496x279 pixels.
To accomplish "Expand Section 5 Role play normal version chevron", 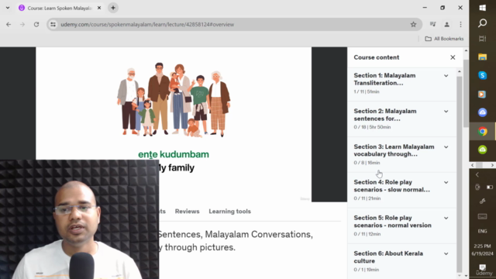I will [446, 219].
